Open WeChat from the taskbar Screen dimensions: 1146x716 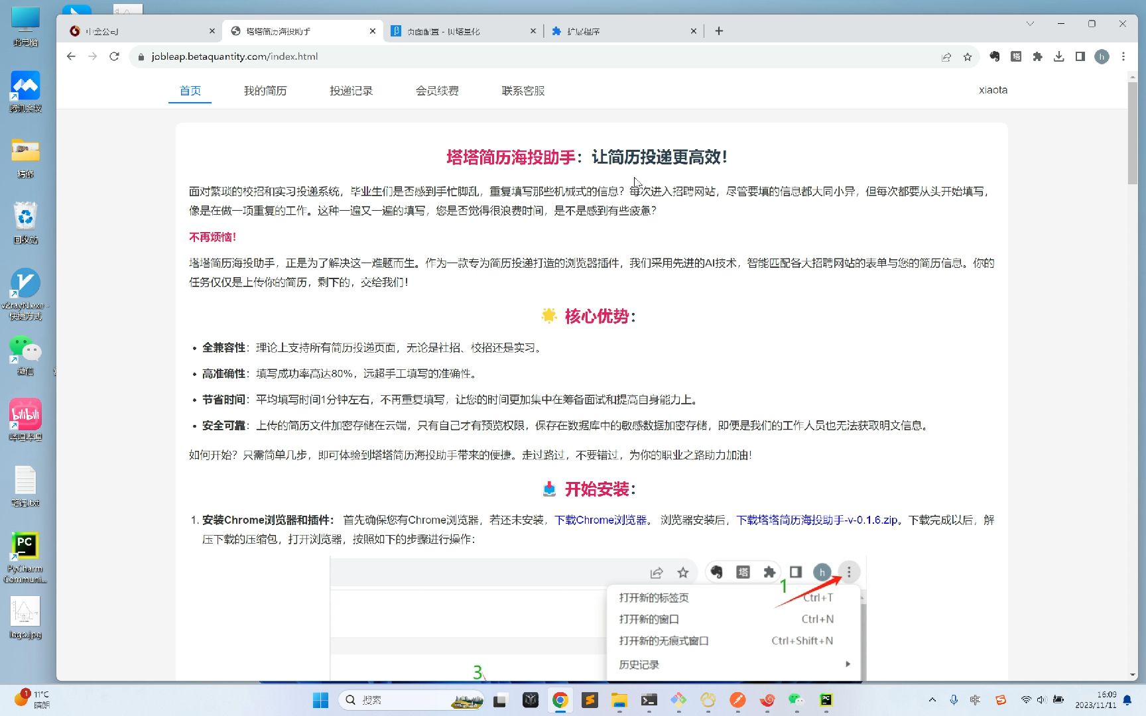(x=796, y=700)
